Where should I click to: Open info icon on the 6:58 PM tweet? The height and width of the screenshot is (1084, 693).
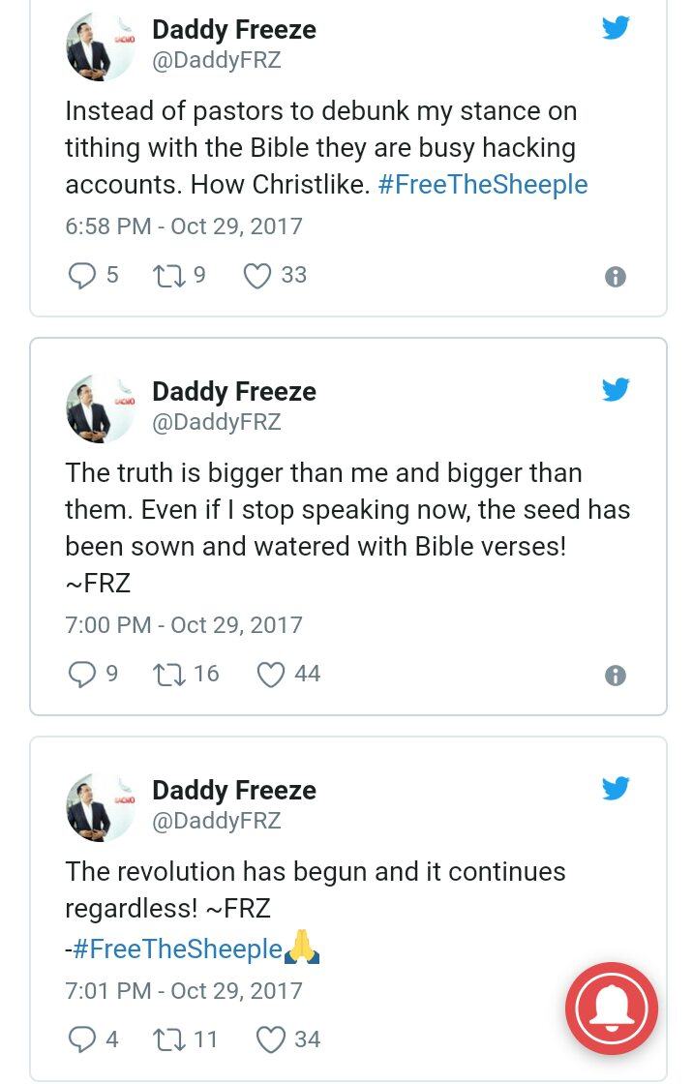click(x=616, y=277)
